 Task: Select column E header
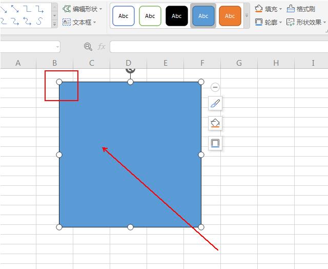point(166,63)
